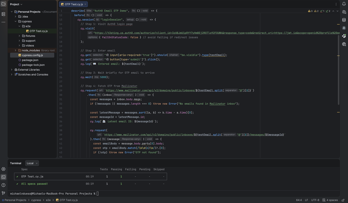Go to next highlighted error arrow
348x203 pixels.
338,11
